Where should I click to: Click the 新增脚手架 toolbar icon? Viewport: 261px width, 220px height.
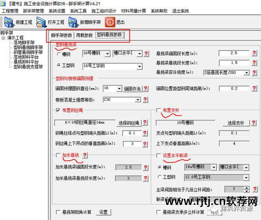coord(73,22)
